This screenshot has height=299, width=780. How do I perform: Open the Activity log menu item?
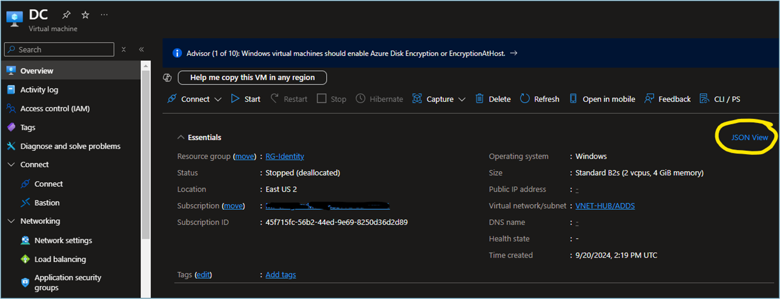coord(71,90)
